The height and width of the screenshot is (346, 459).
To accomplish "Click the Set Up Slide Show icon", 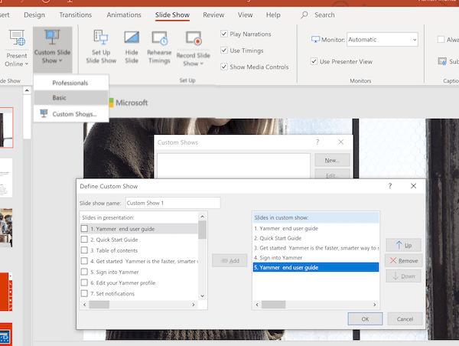I will (101, 38).
